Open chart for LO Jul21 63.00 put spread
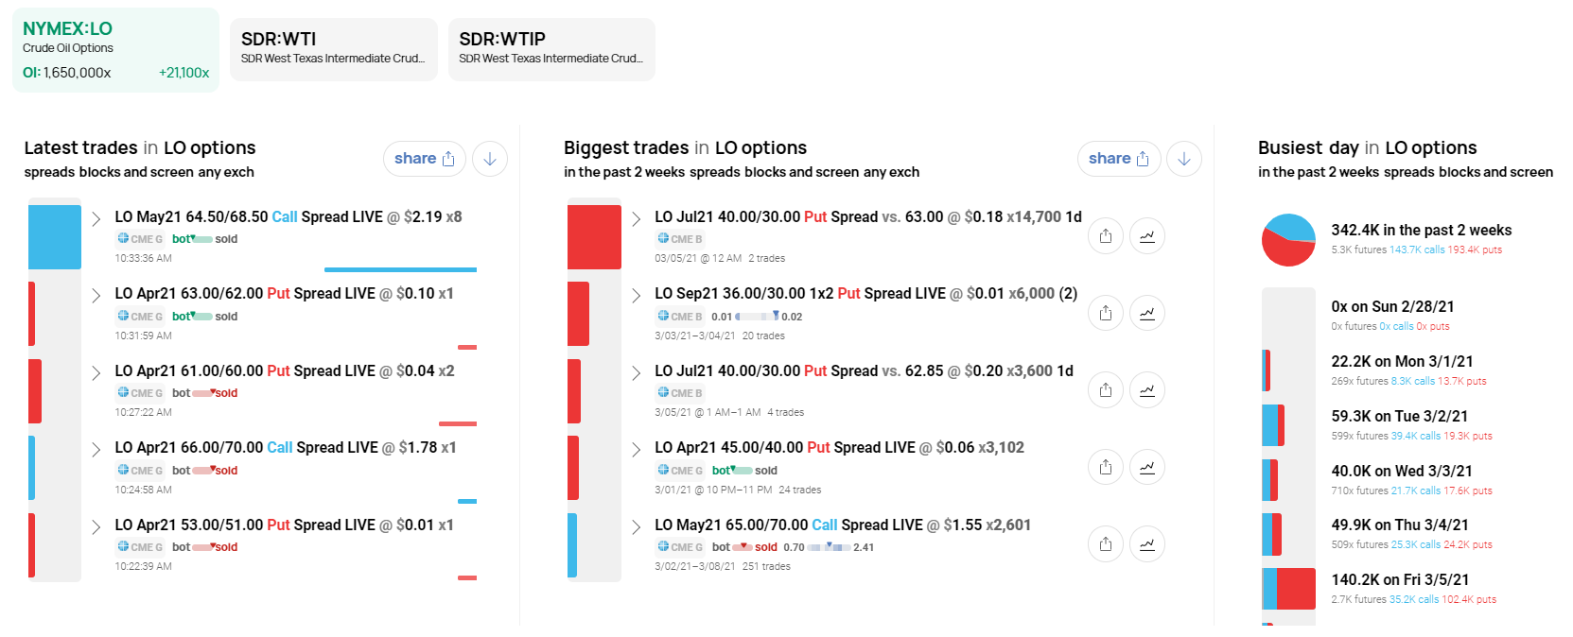Screen dimensions: 1573x637 click(1147, 236)
